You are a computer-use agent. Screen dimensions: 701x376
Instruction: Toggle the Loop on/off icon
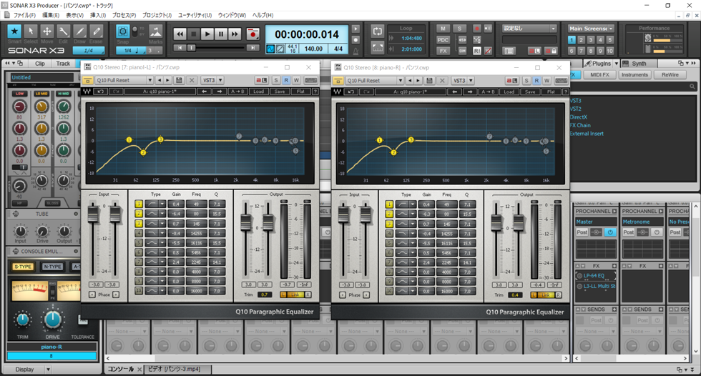pyautogui.click(x=378, y=31)
